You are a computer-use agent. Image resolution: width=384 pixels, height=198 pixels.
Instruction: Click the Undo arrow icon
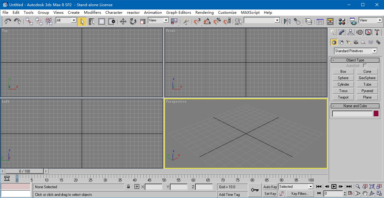[x=8, y=21]
